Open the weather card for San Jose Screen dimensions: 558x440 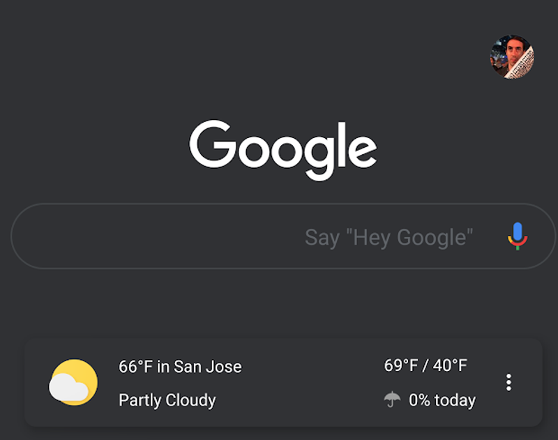click(279, 383)
